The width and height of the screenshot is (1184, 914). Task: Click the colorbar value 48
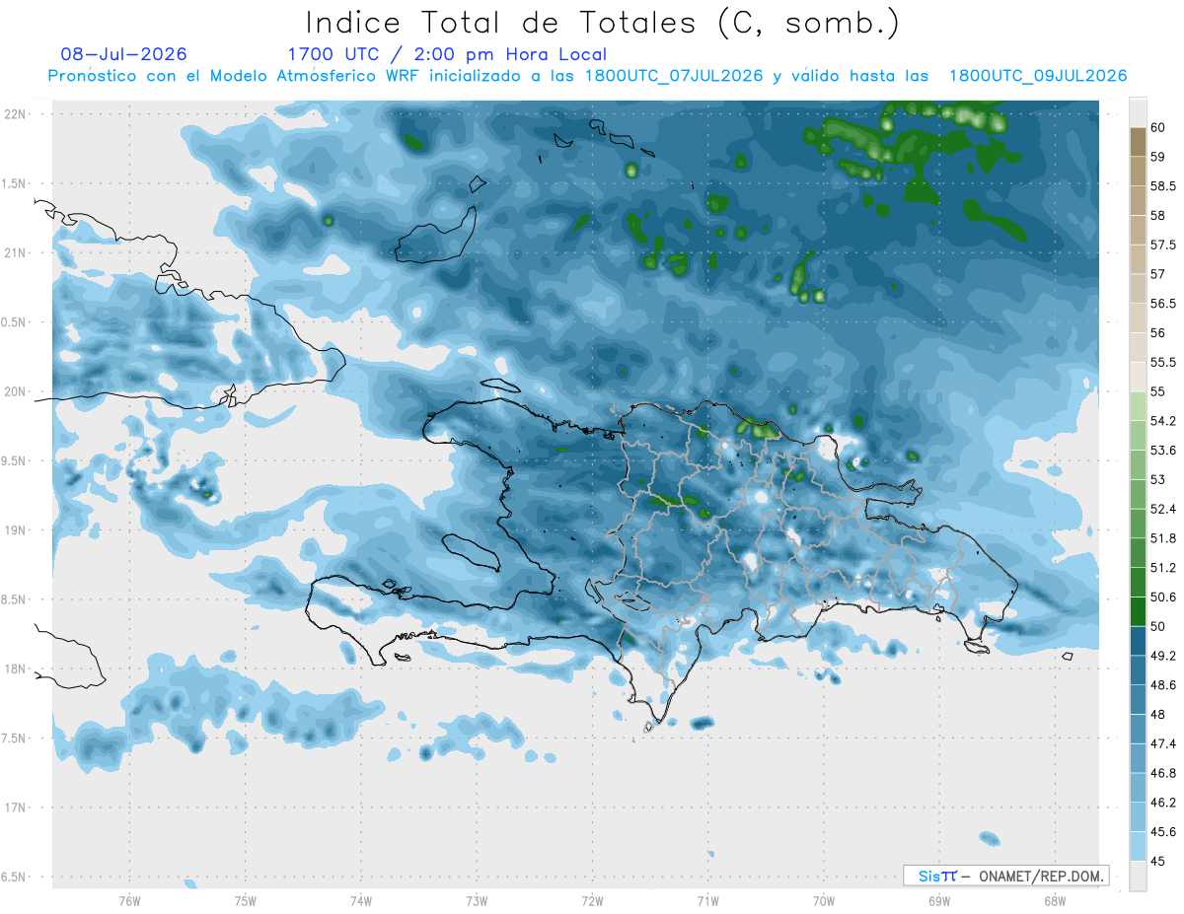(x=1159, y=715)
